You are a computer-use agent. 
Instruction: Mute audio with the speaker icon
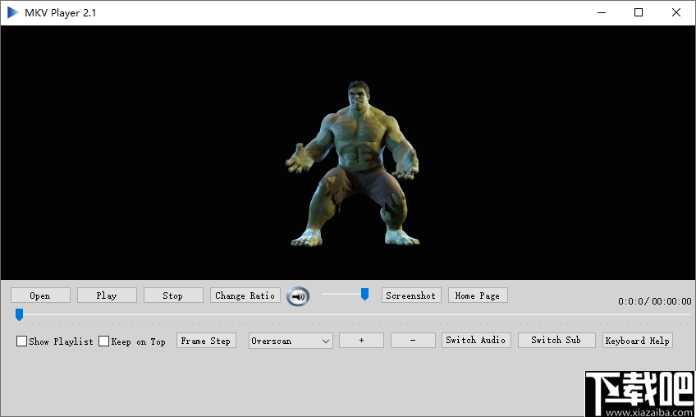pos(298,296)
